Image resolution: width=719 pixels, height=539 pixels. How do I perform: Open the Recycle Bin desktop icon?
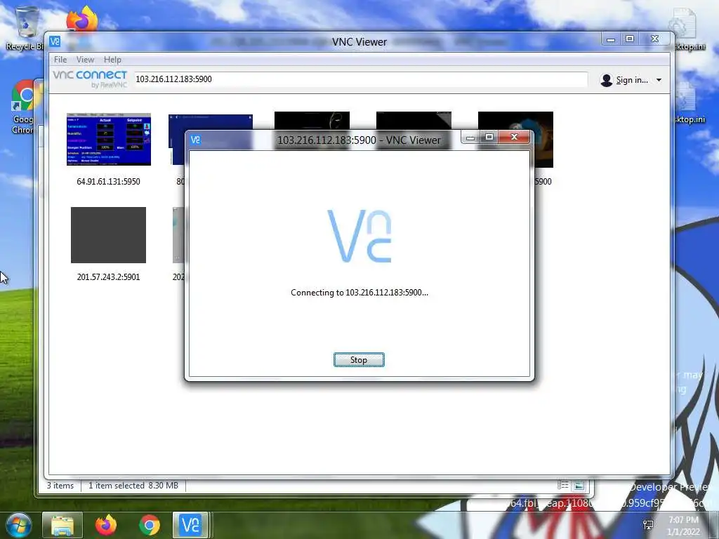click(26, 27)
